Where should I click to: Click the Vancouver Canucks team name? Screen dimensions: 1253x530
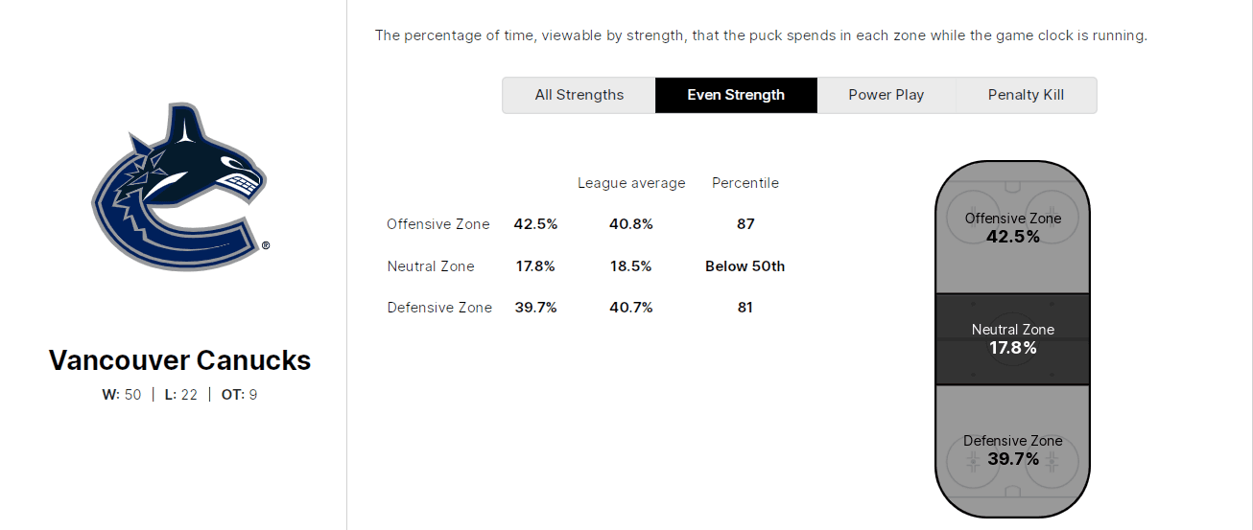click(x=179, y=360)
